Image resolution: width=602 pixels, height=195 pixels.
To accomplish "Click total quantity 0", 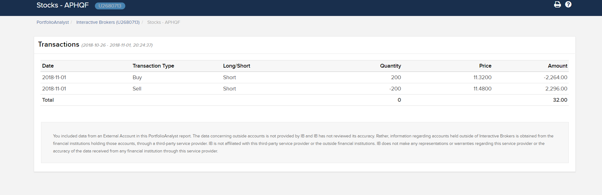I will 399,100.
